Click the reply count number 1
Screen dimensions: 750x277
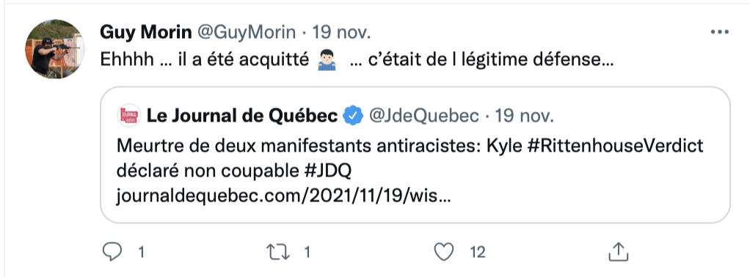coord(141,252)
